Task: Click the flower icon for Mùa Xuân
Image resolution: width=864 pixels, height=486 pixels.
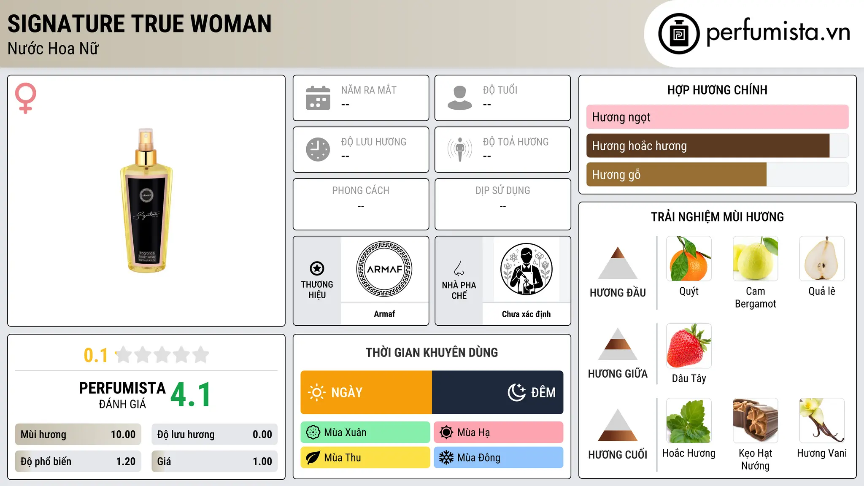Action: point(313,432)
